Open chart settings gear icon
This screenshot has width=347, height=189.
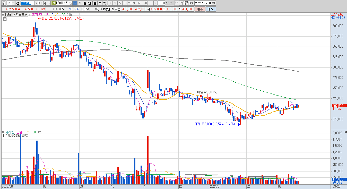pyautogui.click(x=191, y=3)
